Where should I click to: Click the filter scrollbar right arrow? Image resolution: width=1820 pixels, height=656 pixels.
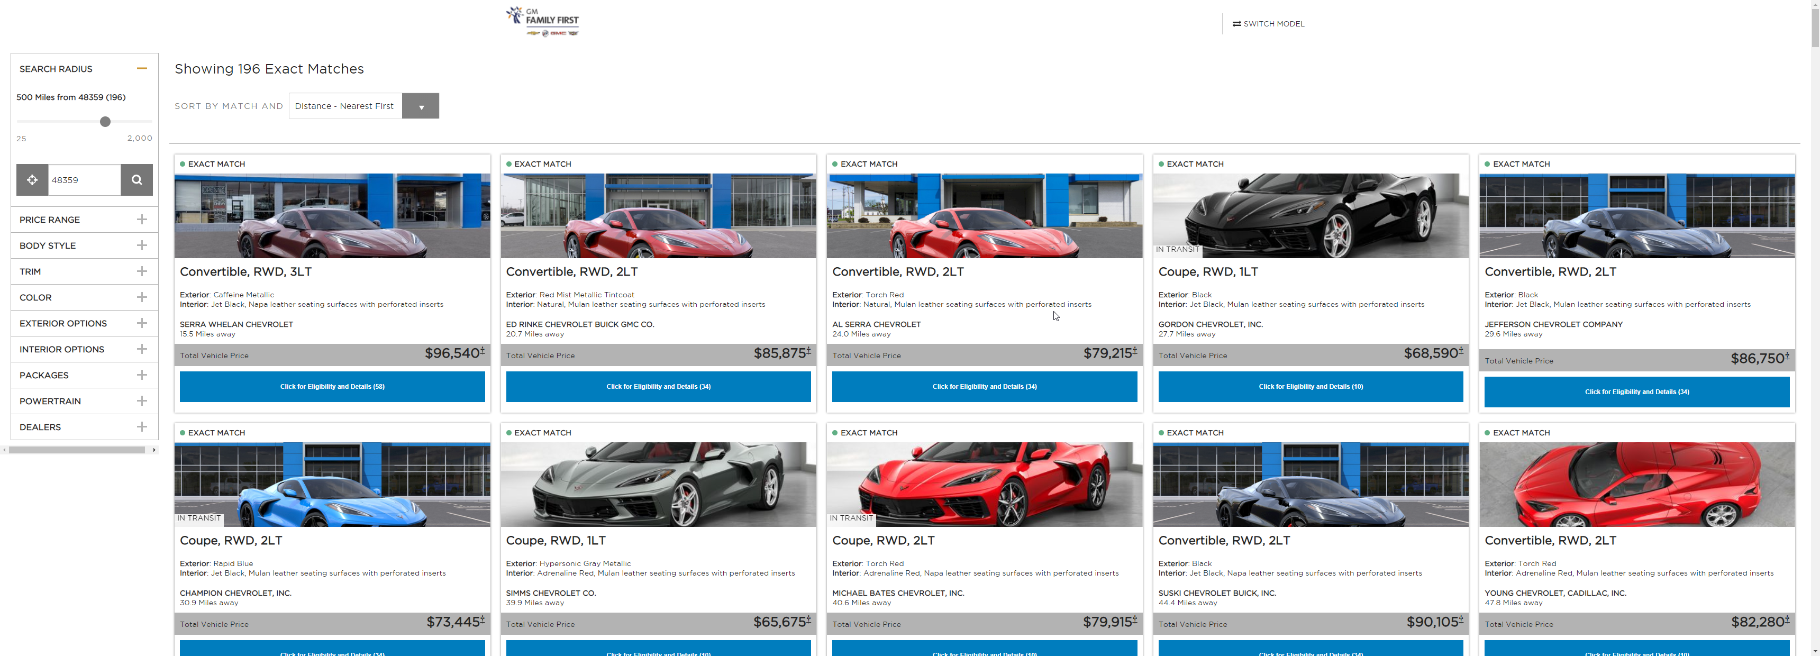(x=154, y=450)
